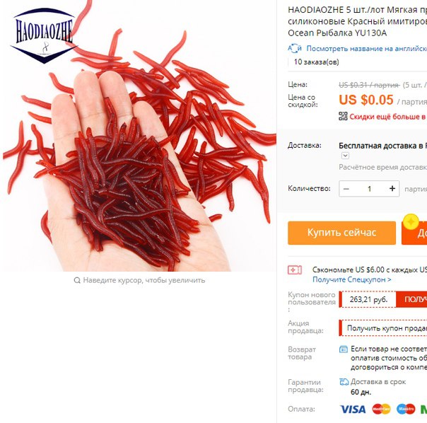Viewport: 427px width, 423px height.
Task: Click the quantity input field
Action: point(369,189)
